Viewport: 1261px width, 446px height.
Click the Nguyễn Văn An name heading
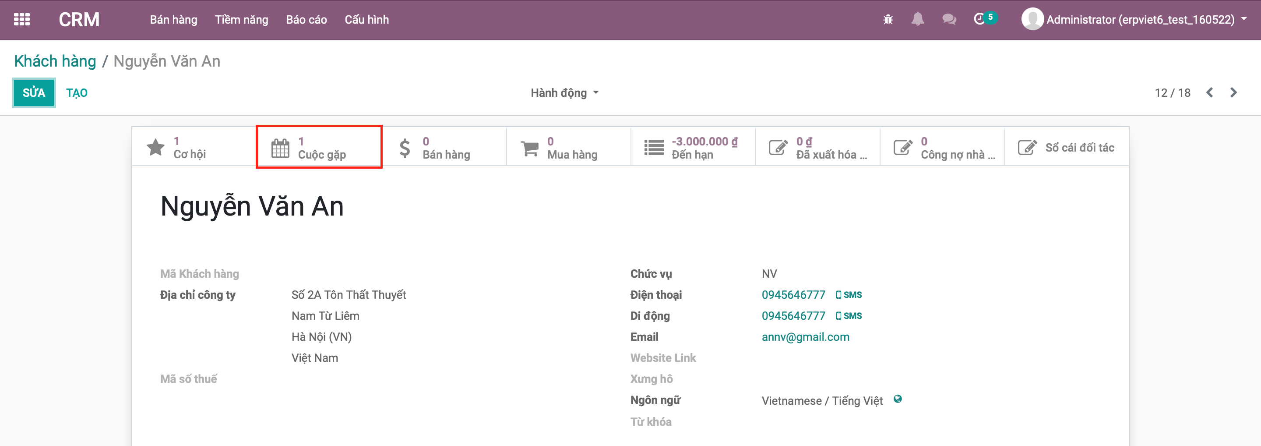click(x=252, y=206)
